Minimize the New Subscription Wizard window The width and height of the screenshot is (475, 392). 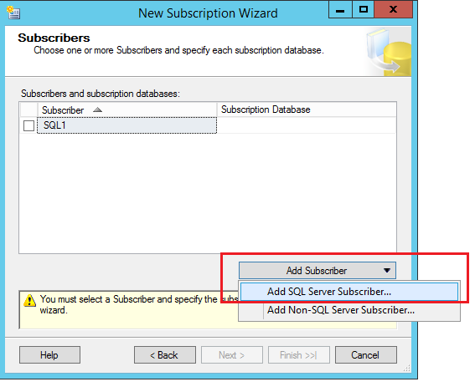[340, 10]
